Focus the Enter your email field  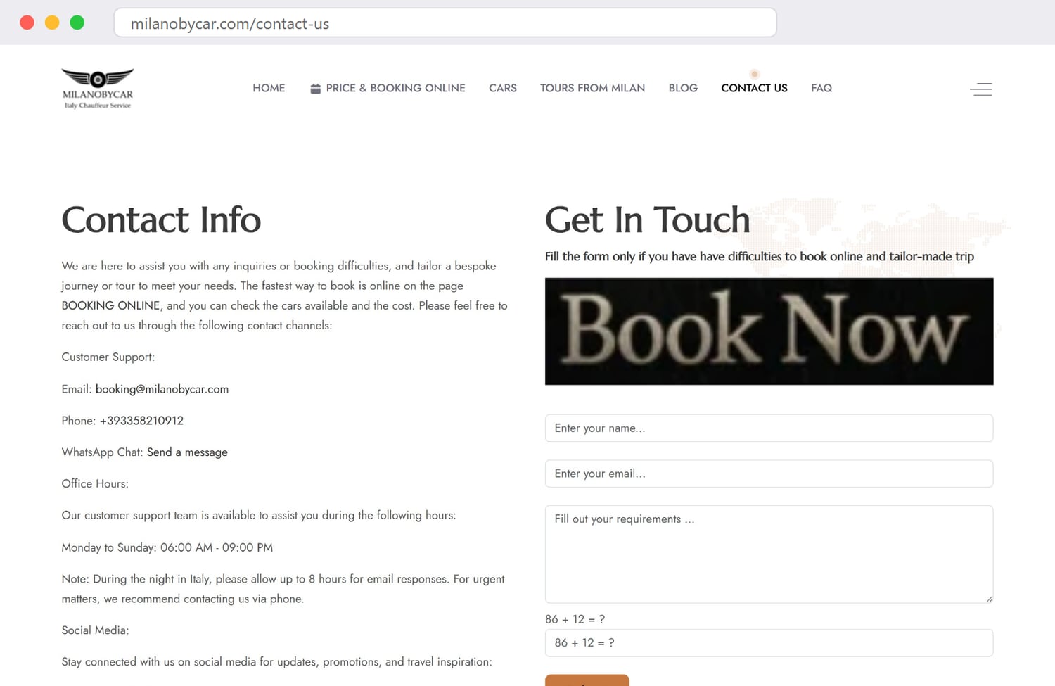(769, 474)
